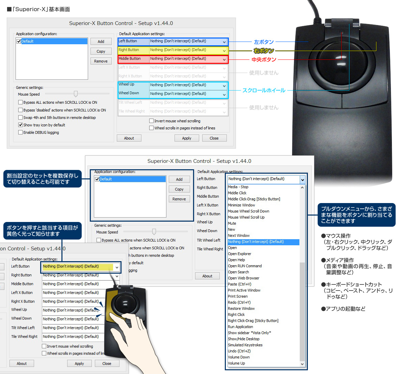This screenshot has height=374, width=399.
Task: Click the dropdown list scrollbar down arrow
Action: 302,364
